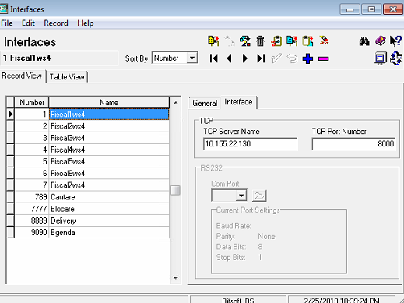Click the Interfaces application icon in title bar

(4, 9)
